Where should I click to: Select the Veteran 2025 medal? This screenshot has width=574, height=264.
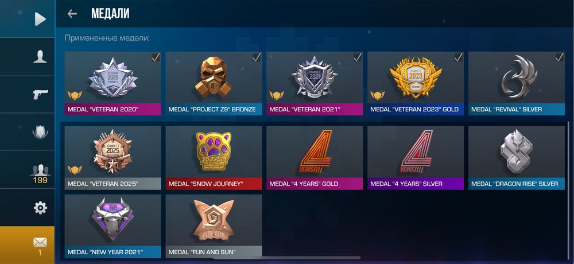pyautogui.click(x=113, y=158)
